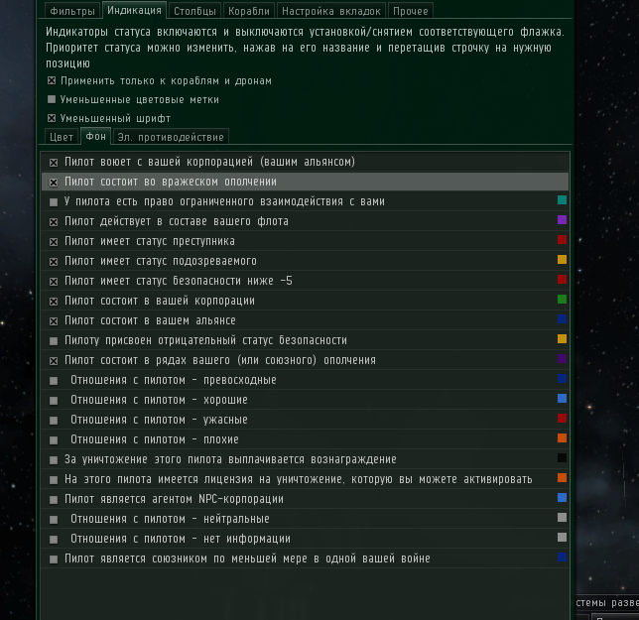Screen dimensions: 639x620
Task: Click yellow swatch for статус подозреваемого row
Action: click(562, 260)
